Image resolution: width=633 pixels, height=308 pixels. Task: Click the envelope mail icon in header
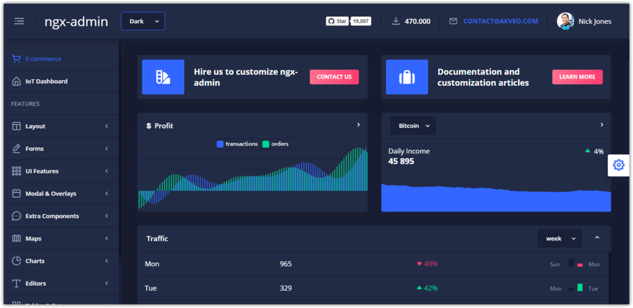click(x=454, y=21)
